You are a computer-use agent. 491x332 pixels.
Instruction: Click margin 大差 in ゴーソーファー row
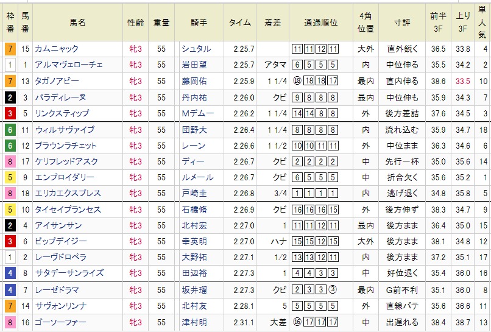click(278, 322)
